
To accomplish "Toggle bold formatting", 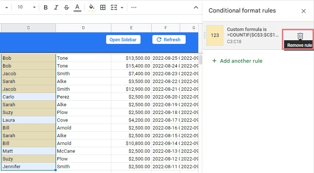I will [45, 7].
